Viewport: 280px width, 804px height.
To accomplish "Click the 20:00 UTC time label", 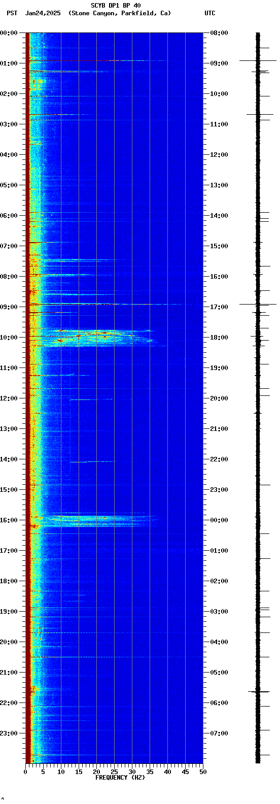I will (219, 398).
